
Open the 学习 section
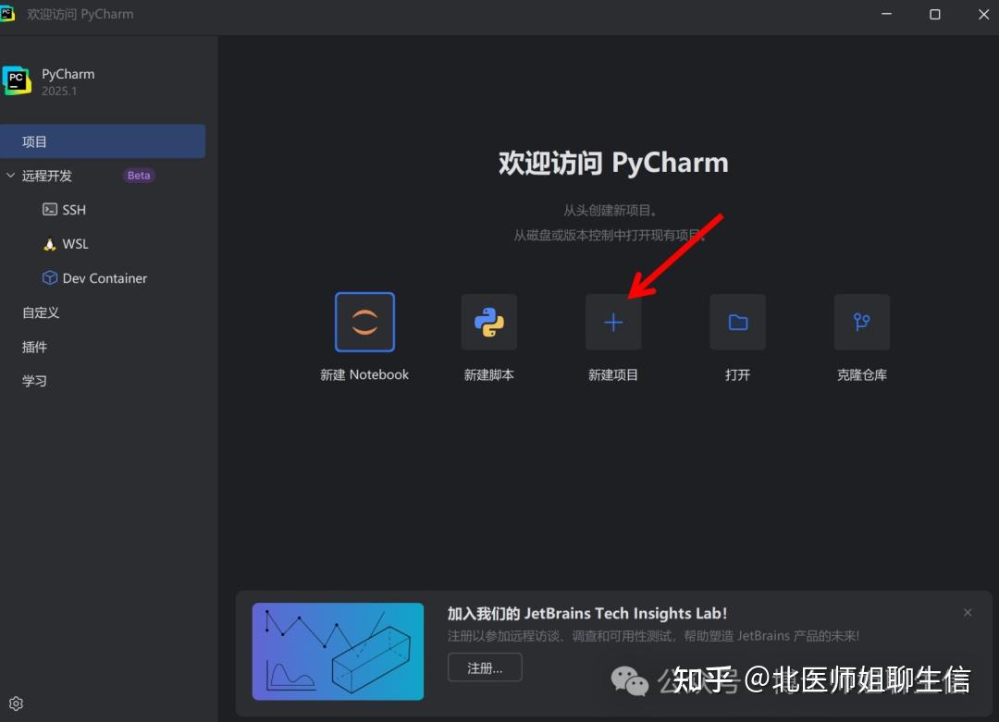click(34, 380)
